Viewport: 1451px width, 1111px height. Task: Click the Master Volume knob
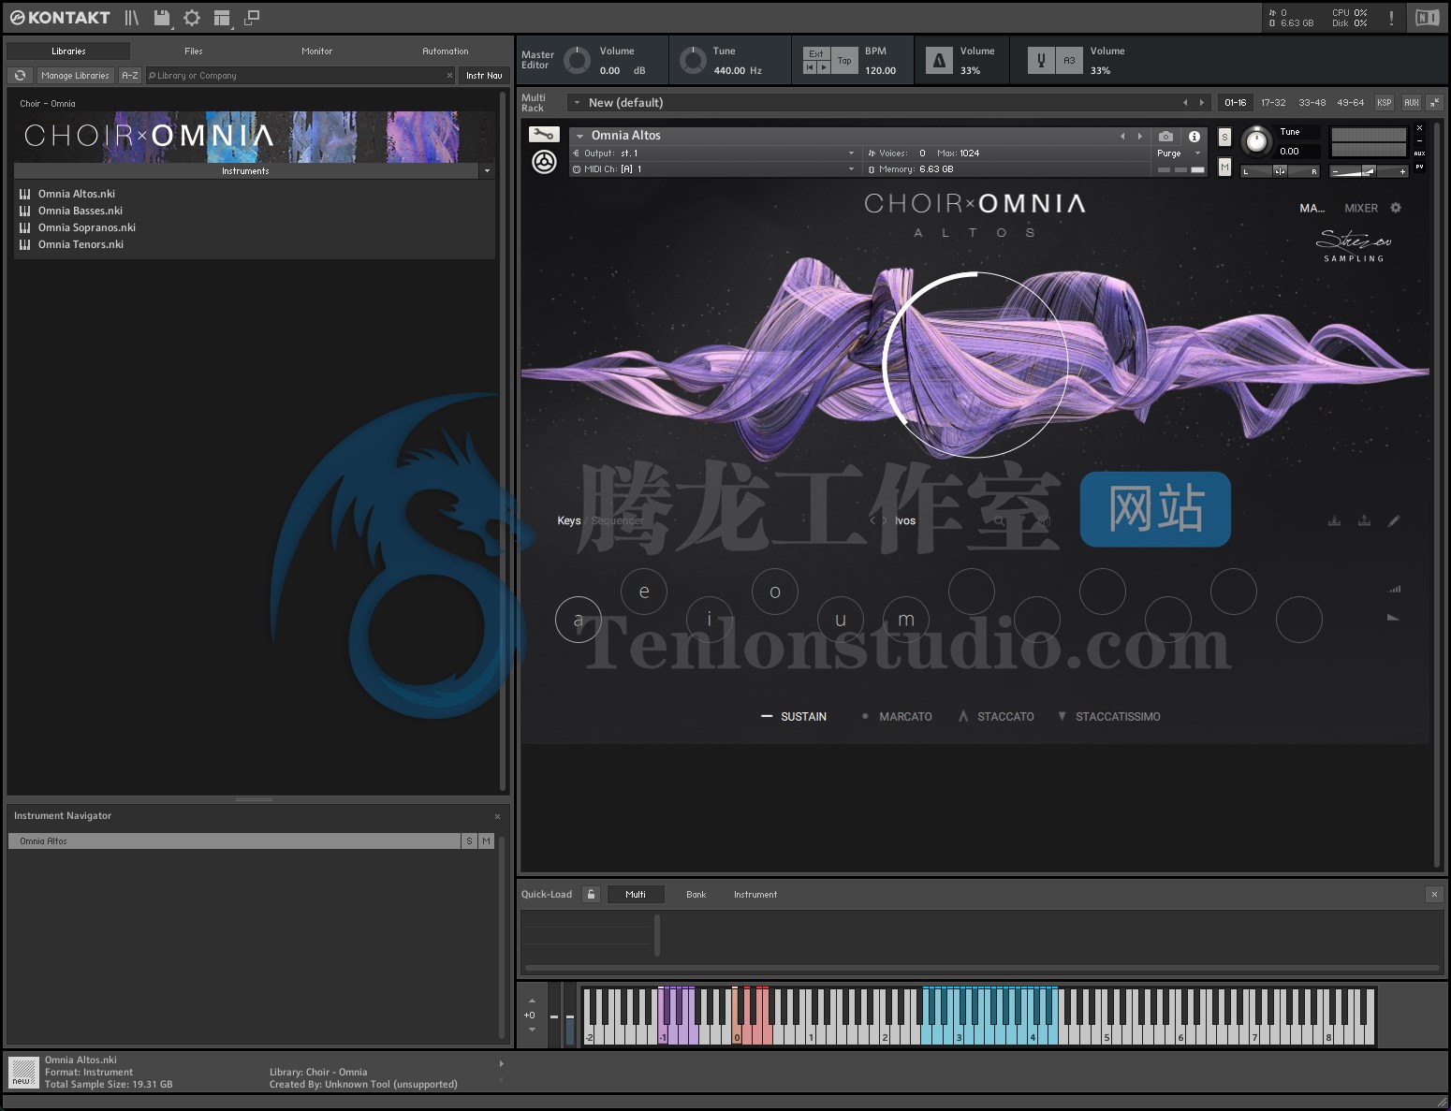click(577, 61)
